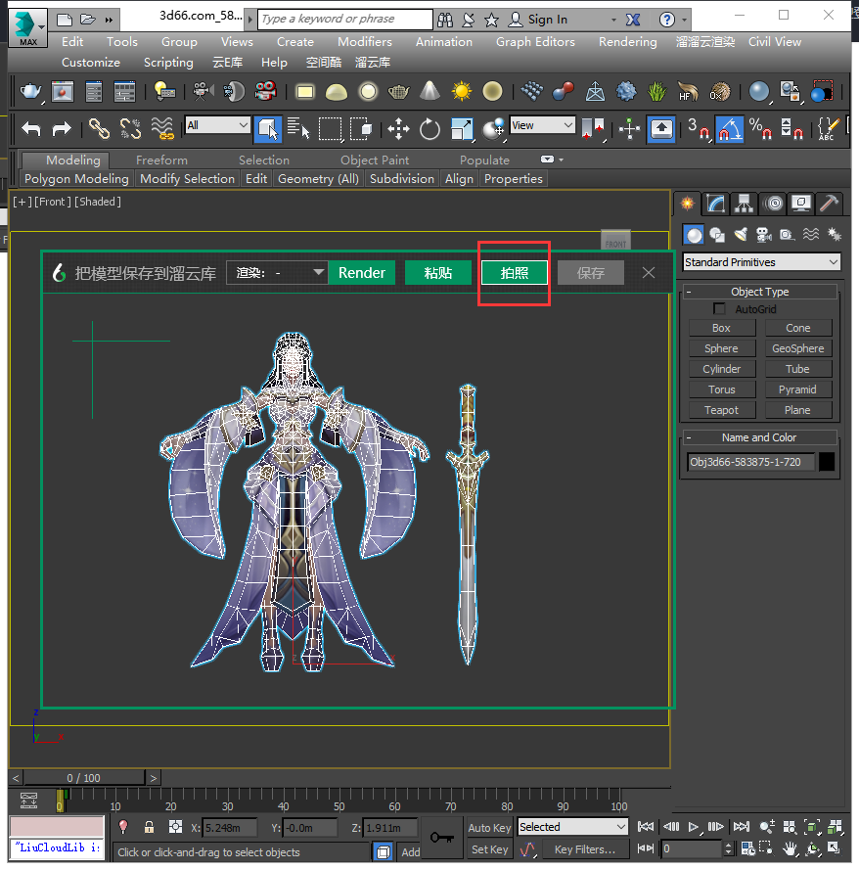Collapse the Name and Color rollout
Image resolution: width=859 pixels, height=870 pixels.
760,437
